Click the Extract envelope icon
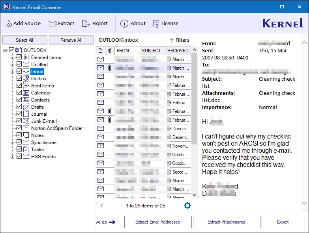The height and width of the screenshot is (233, 309). point(52,23)
